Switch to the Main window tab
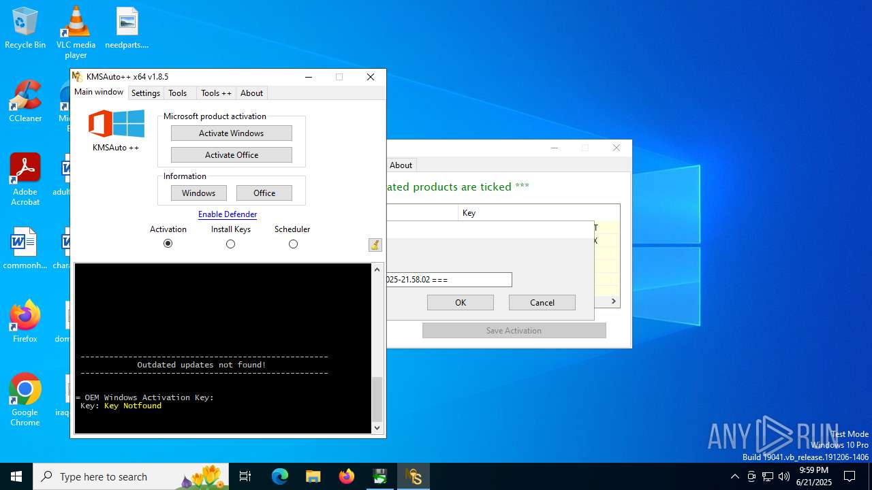 99,92
